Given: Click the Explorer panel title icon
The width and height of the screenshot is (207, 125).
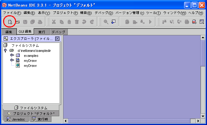Looking at the screenshot, I should (x=6, y=39).
